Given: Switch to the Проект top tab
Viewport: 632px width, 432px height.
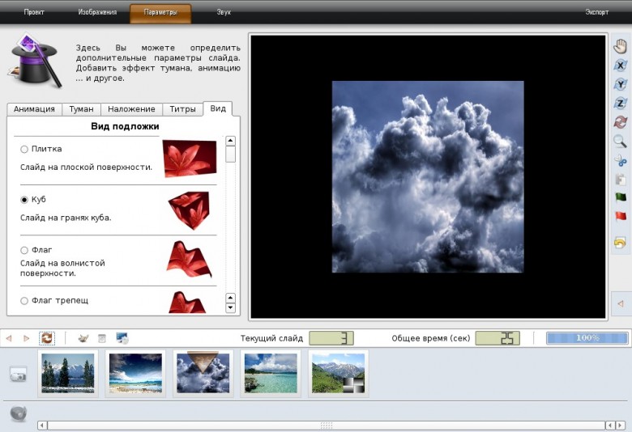Looking at the screenshot, I should pos(34,12).
